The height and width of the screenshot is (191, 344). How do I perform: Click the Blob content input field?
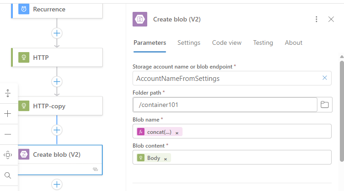232,157
